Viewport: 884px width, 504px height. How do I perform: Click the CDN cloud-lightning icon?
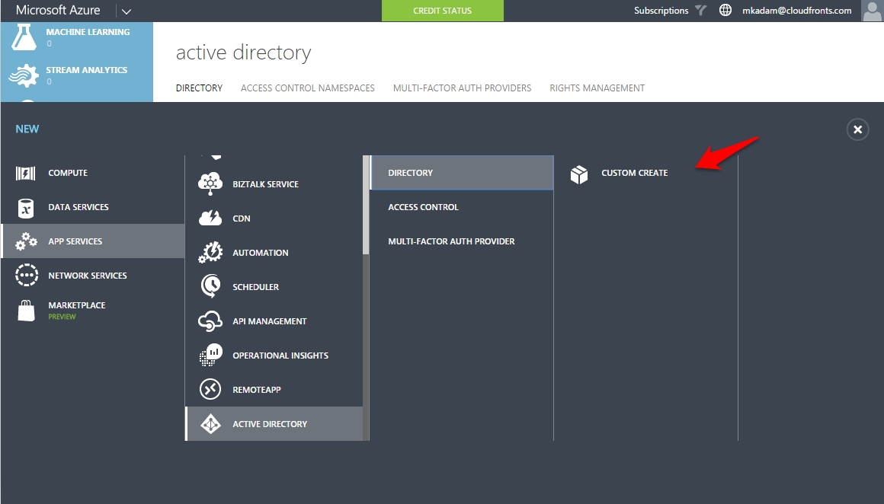(210, 218)
